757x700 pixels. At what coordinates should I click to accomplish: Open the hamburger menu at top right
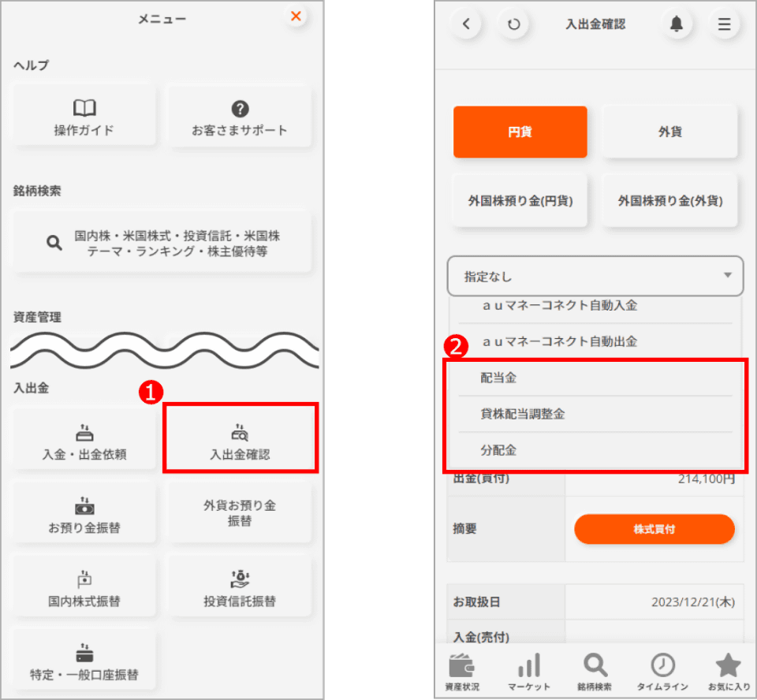[725, 24]
